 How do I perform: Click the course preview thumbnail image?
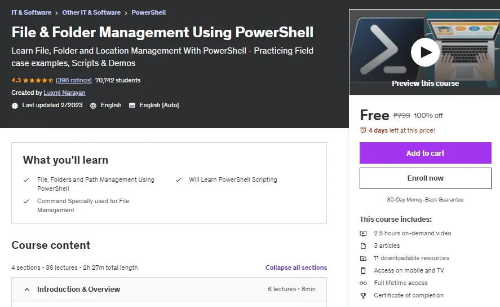(x=424, y=52)
